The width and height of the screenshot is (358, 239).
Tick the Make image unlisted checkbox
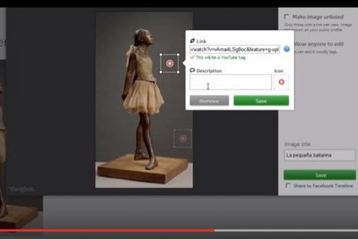pyautogui.click(x=286, y=17)
